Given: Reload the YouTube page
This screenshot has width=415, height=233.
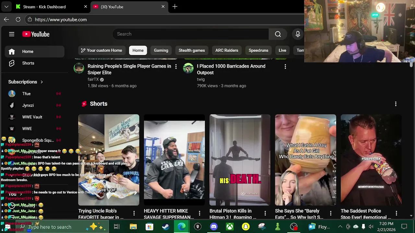Looking at the screenshot, I should click(x=18, y=19).
